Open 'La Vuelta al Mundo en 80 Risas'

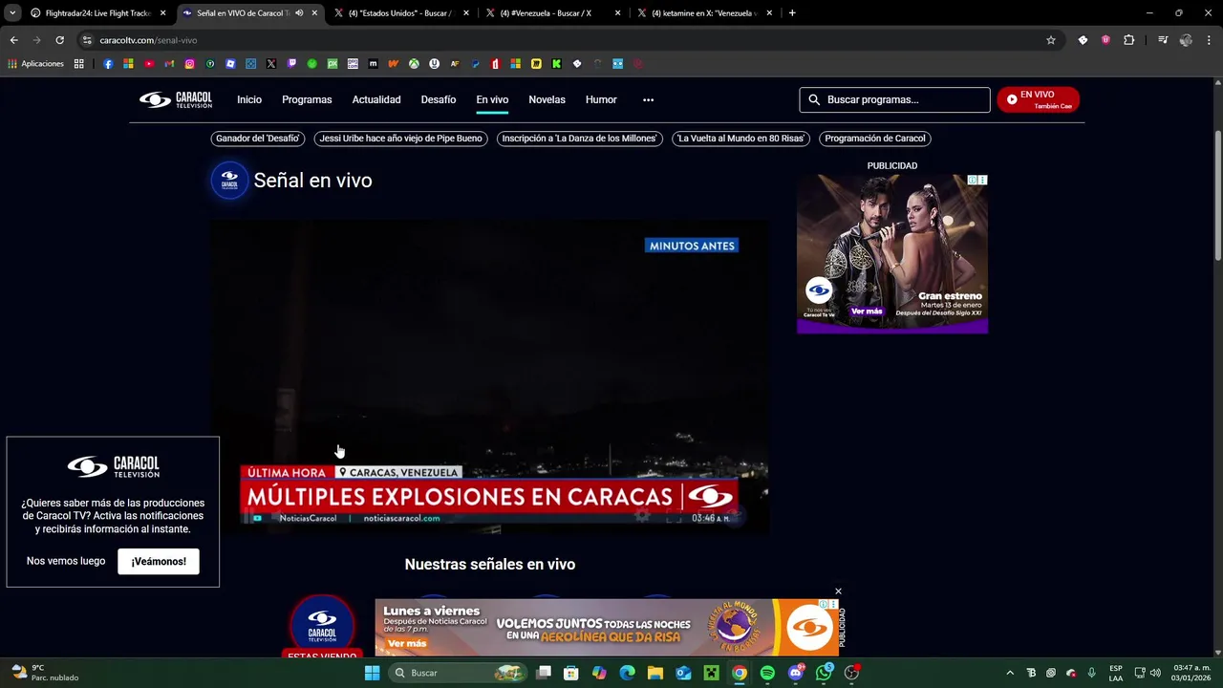click(x=740, y=139)
